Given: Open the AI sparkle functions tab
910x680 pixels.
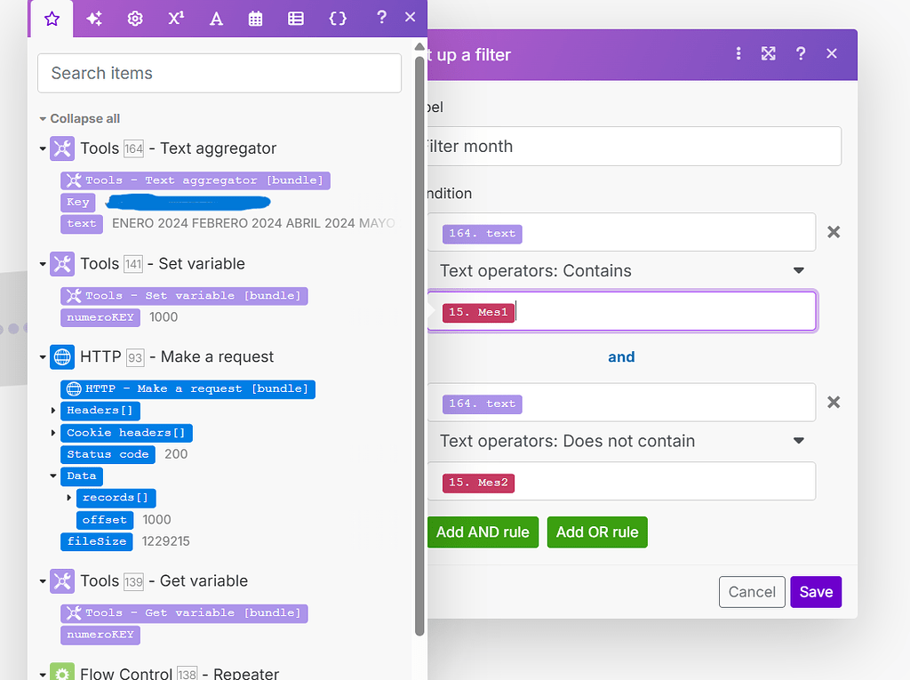Looking at the screenshot, I should coord(94,18).
